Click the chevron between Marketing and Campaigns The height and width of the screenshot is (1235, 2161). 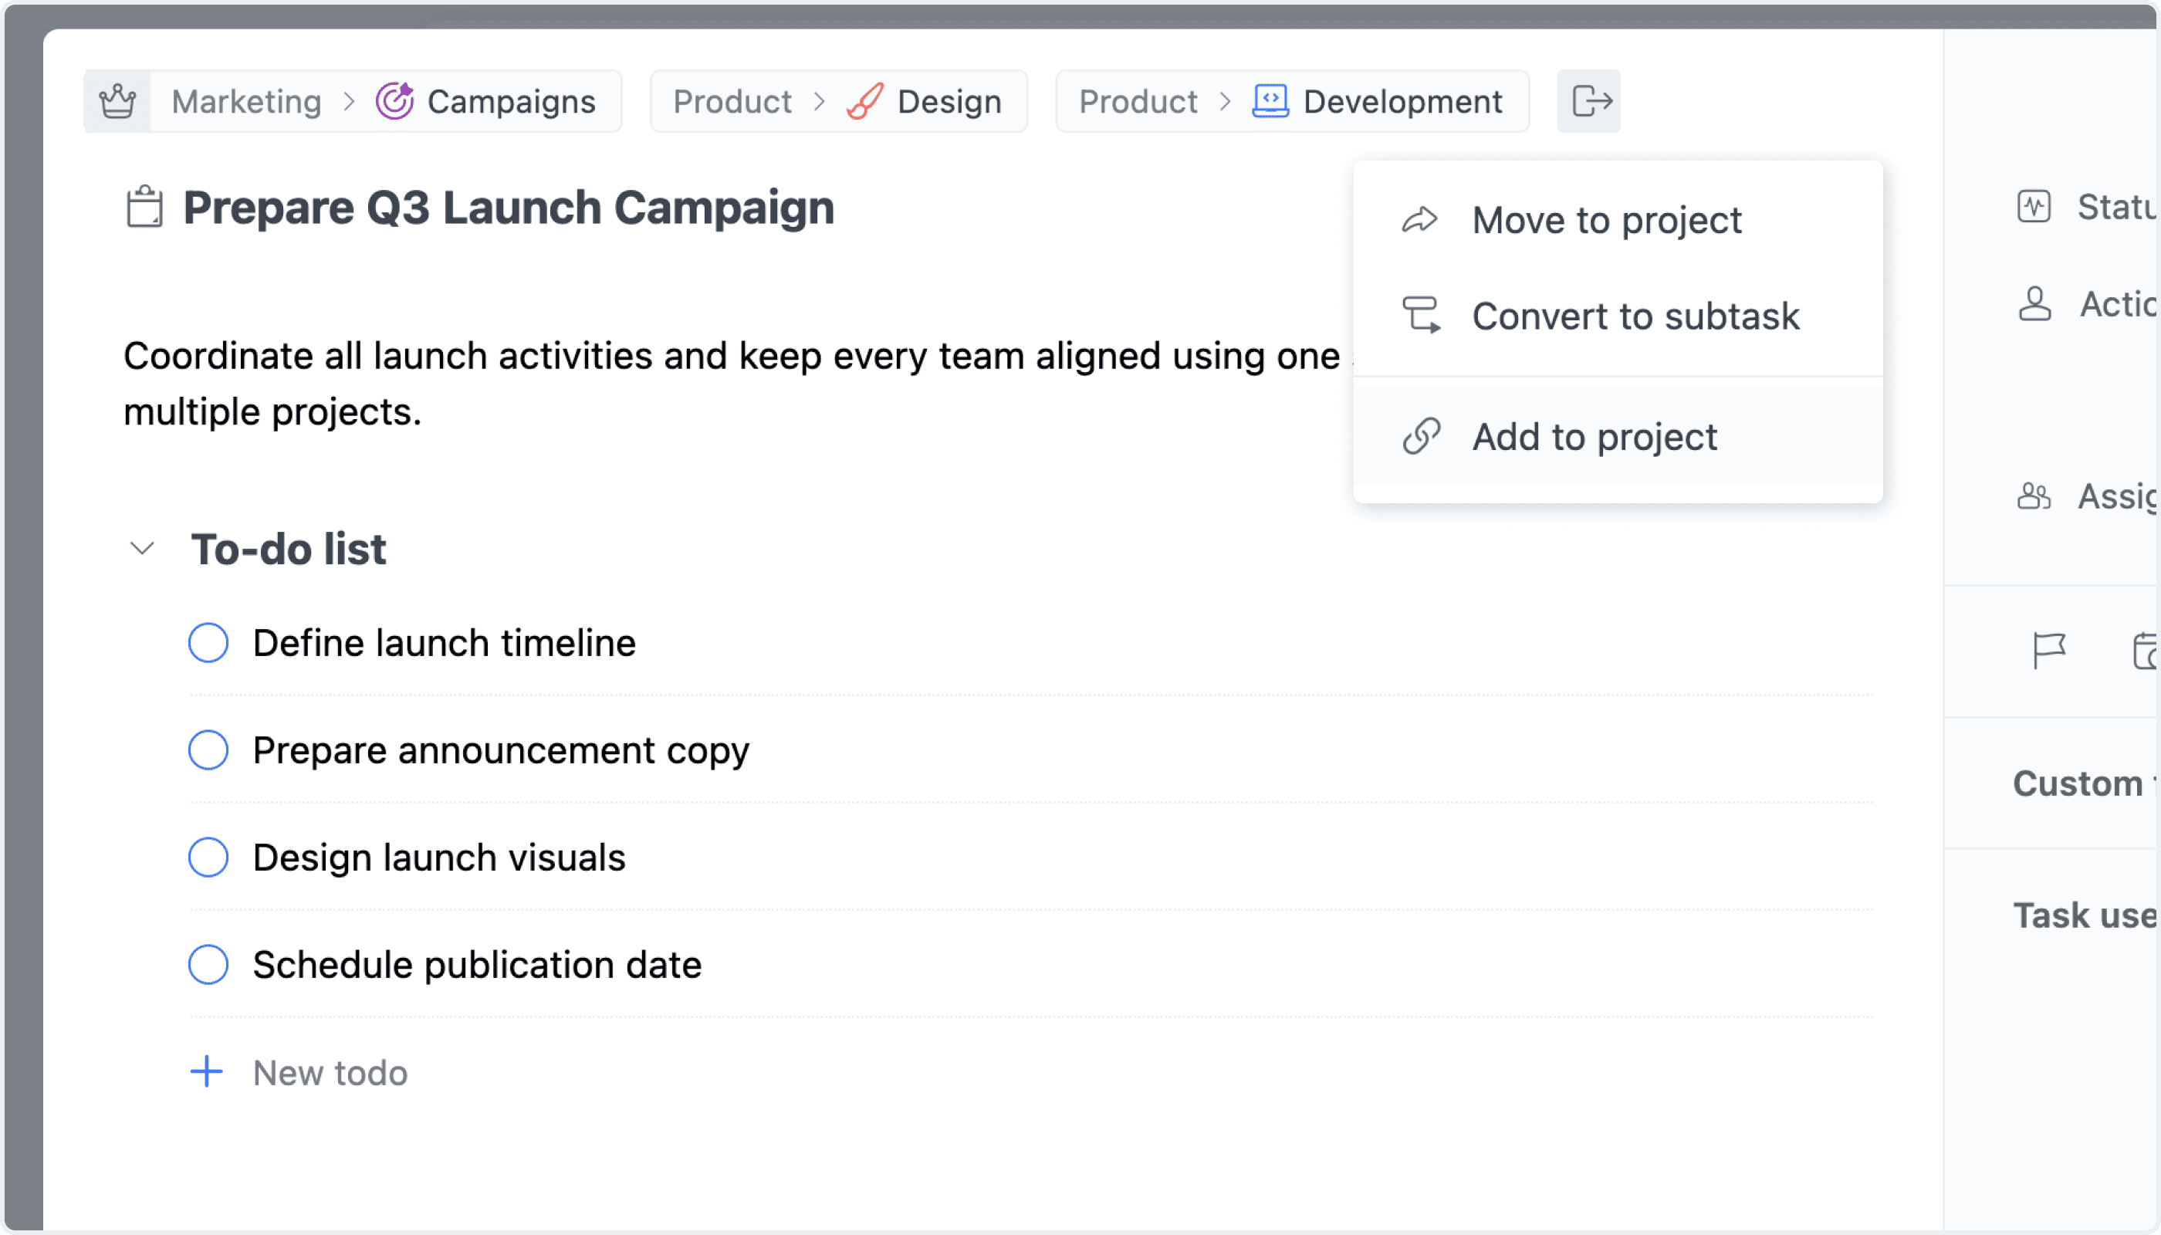(349, 102)
